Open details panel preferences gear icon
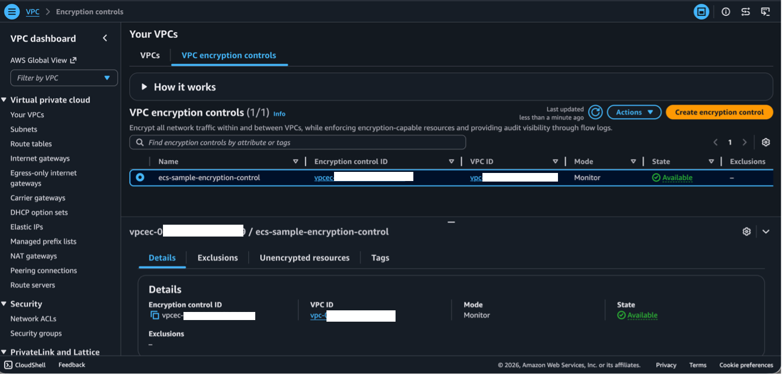 point(747,232)
